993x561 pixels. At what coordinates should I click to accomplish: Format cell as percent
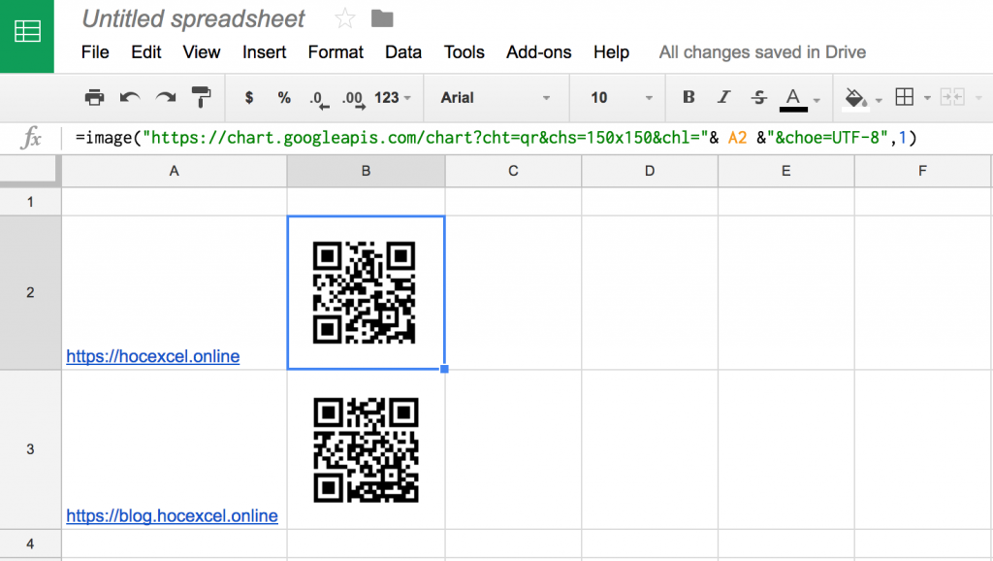coord(284,98)
